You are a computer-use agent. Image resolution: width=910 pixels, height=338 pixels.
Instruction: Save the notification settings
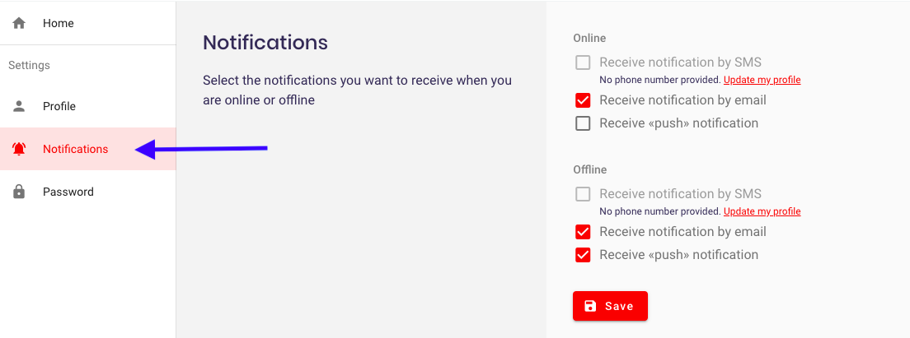610,306
